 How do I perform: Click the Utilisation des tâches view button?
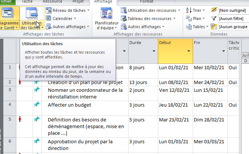point(31,18)
